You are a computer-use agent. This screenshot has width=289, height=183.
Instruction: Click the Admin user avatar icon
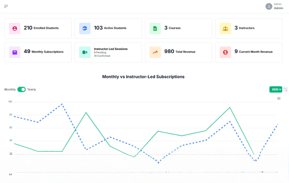pos(269,6)
